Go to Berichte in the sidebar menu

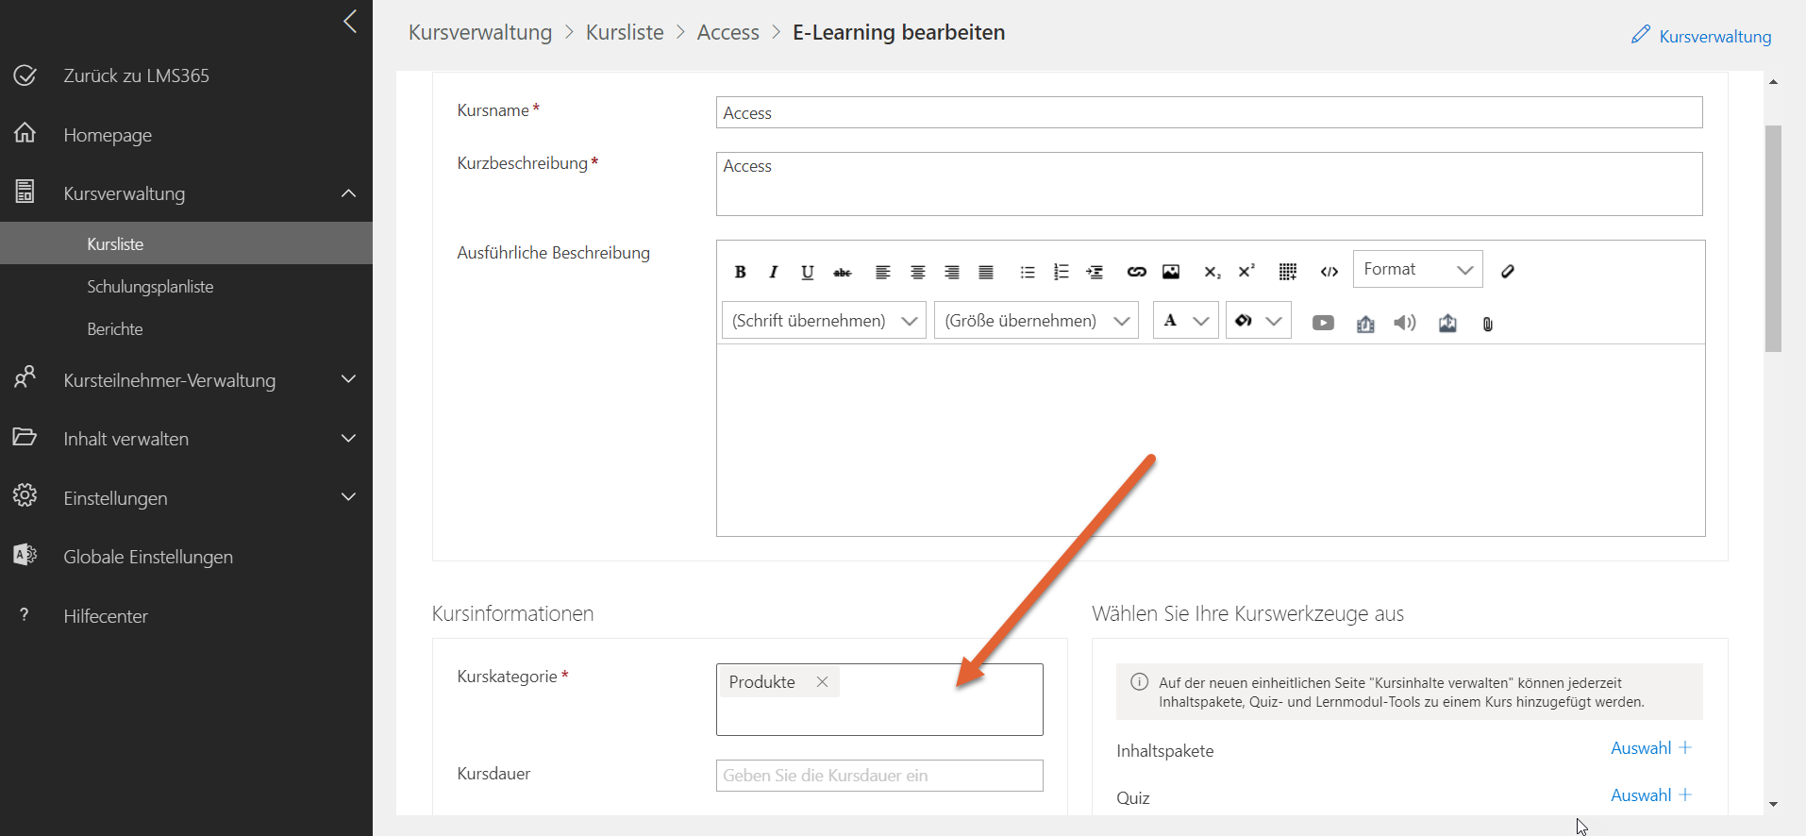(x=115, y=329)
